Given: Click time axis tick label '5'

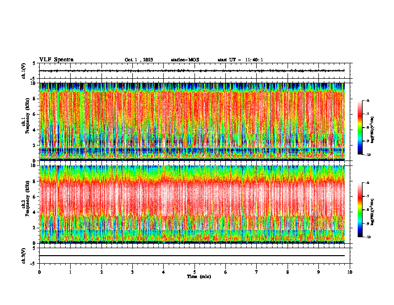Looking at the screenshot, I should pos(195,272).
